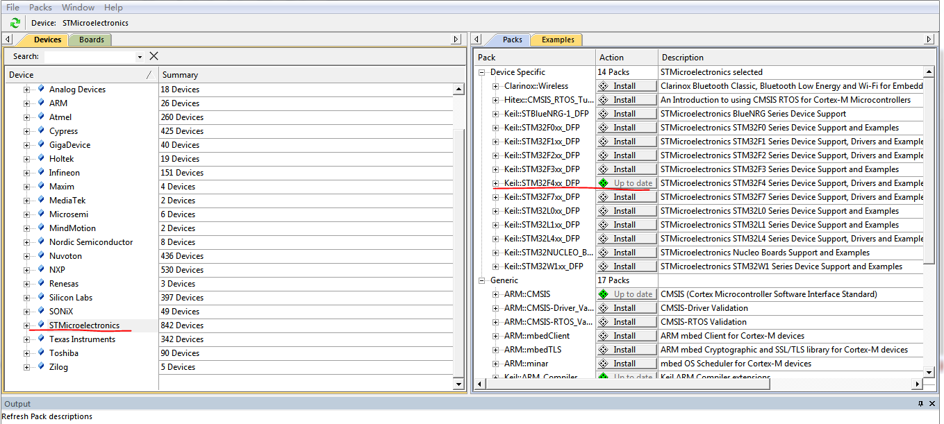This screenshot has height=424, width=944.
Task: Expand the ARM::CMSIS pack node
Action: click(x=495, y=294)
